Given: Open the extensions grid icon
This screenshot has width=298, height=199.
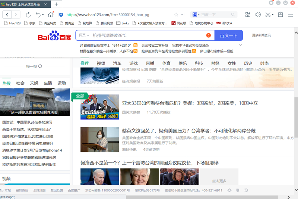Looking at the screenshot, I should [x=248, y=15].
